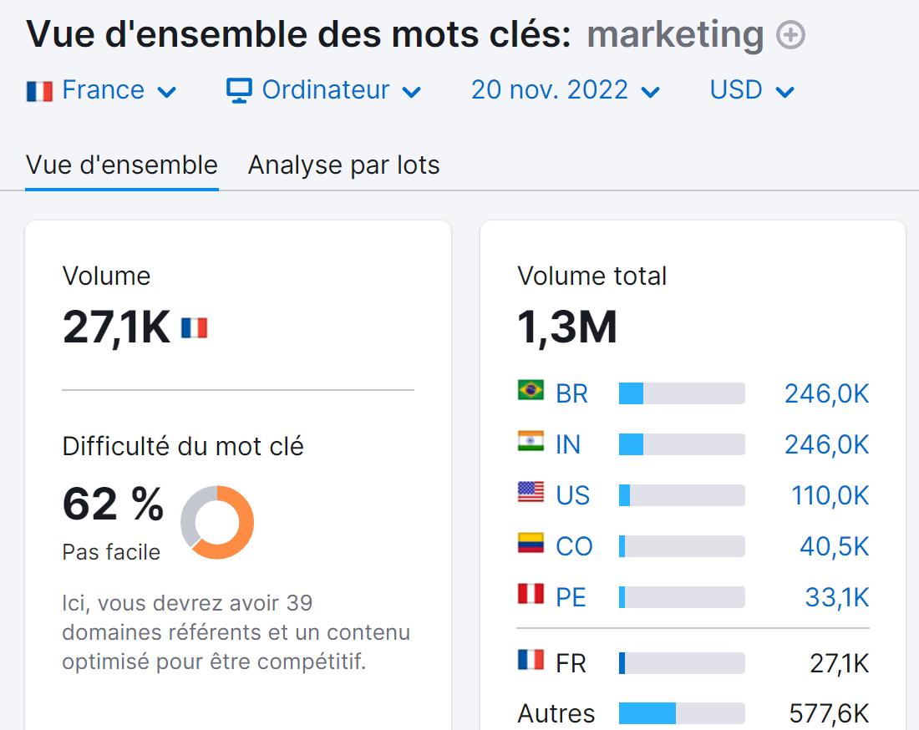Click the French flag beside the Volume value
The height and width of the screenshot is (730, 919).
(x=194, y=328)
